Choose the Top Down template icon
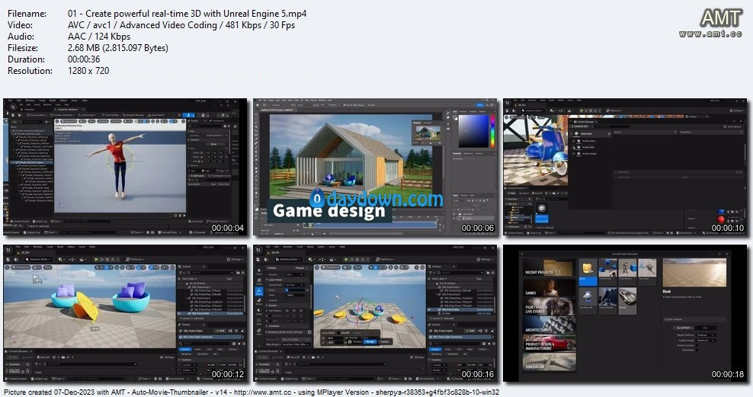This screenshot has width=753, height=397. (x=647, y=268)
